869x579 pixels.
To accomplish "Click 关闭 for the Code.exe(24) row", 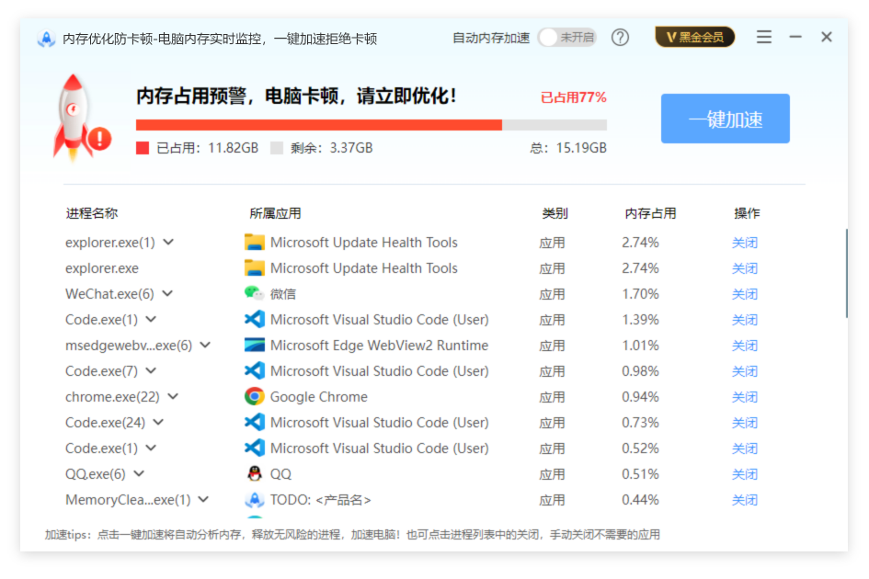I will [x=744, y=423].
